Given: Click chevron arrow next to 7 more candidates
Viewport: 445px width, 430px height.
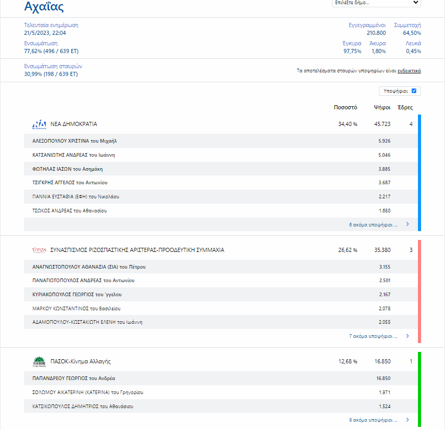Looking at the screenshot, I should 407,336.
